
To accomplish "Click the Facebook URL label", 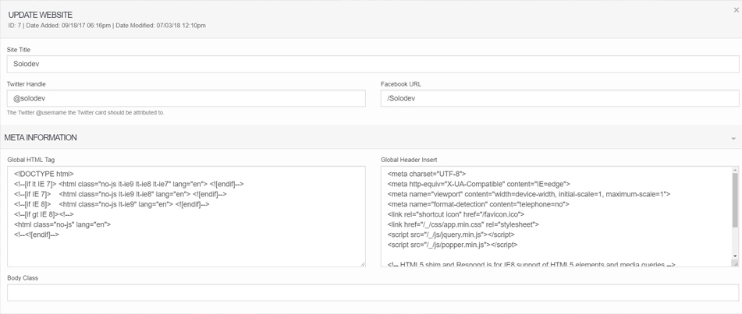I will point(401,84).
